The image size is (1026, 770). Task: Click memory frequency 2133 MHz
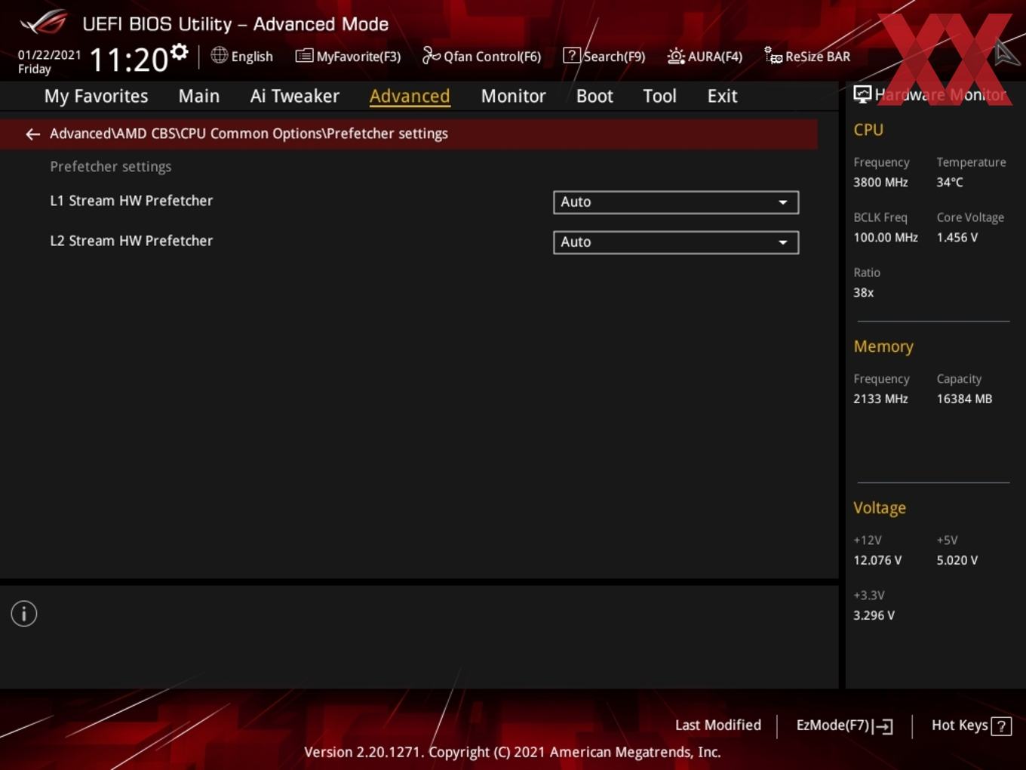[x=880, y=399]
